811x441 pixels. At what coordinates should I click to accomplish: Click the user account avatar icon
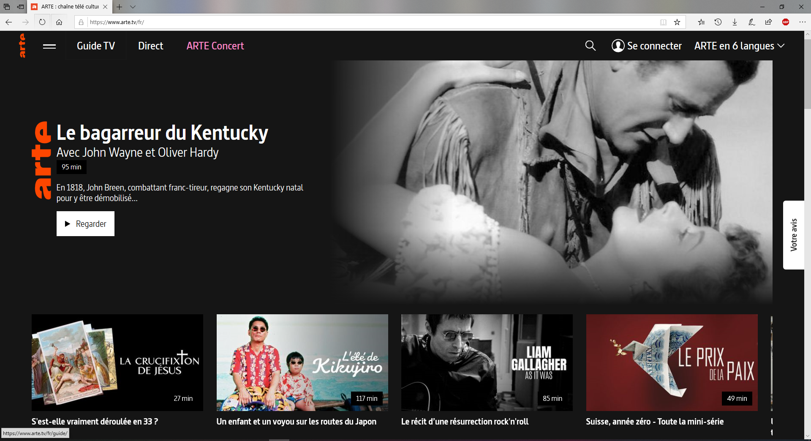pyautogui.click(x=618, y=46)
